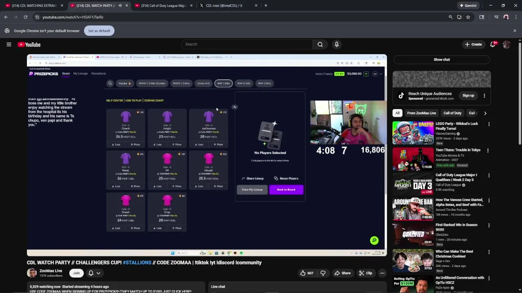Click Sign up on the TikTok ad

click(x=468, y=96)
